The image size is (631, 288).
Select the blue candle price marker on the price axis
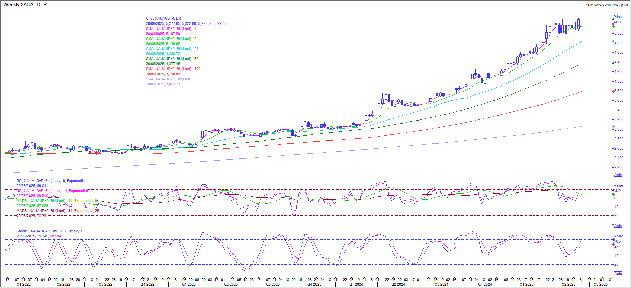[x=613, y=19]
